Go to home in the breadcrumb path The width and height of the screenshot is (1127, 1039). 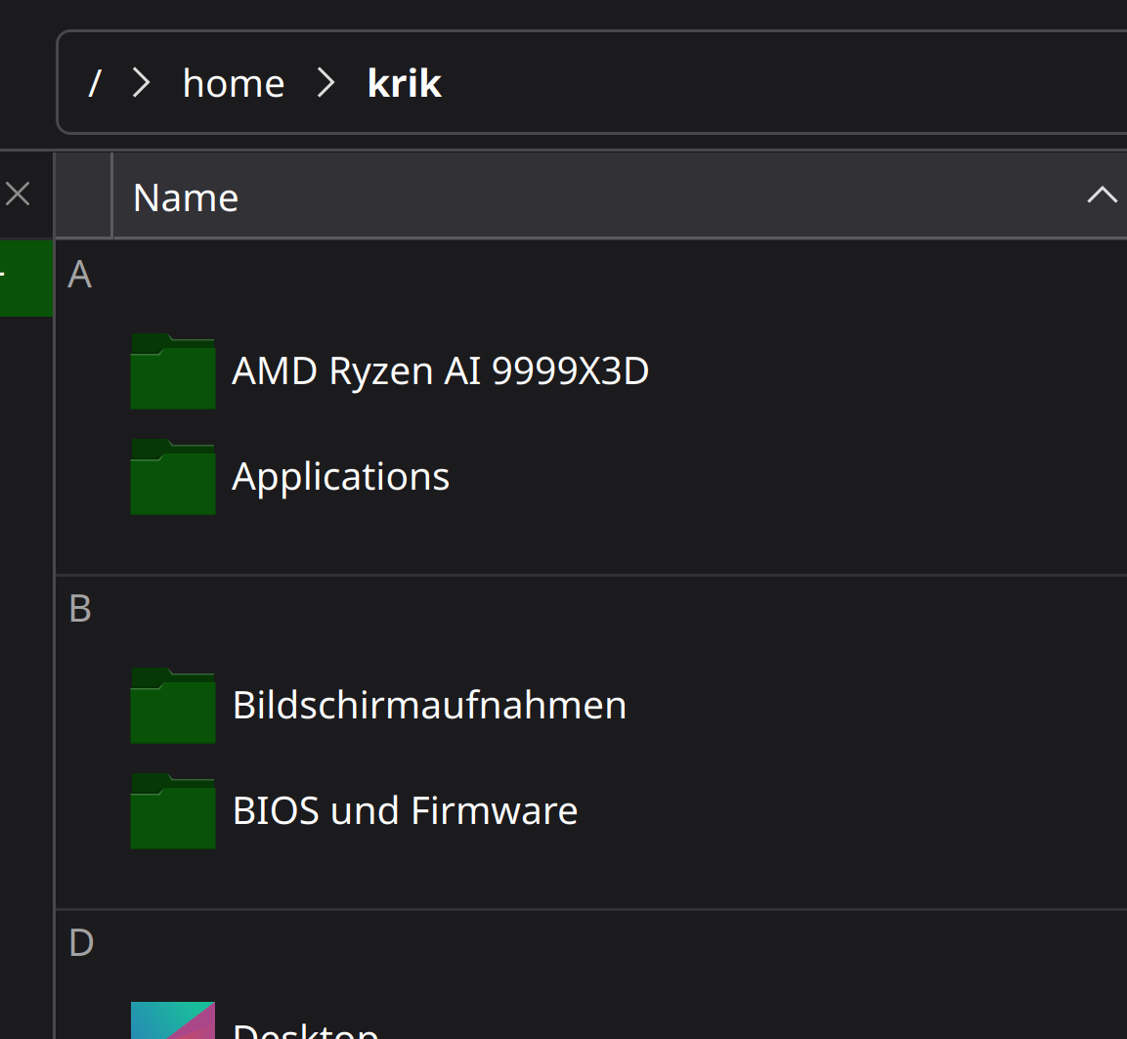[x=234, y=83]
